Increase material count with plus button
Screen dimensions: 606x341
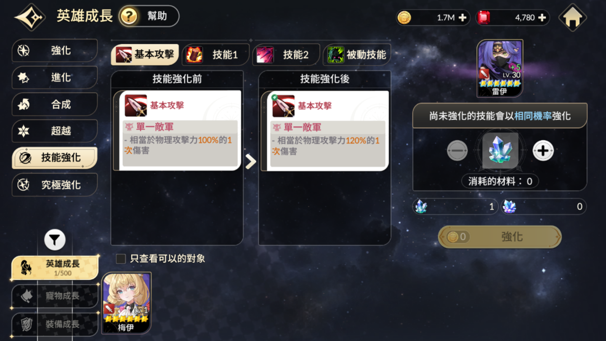pos(543,151)
